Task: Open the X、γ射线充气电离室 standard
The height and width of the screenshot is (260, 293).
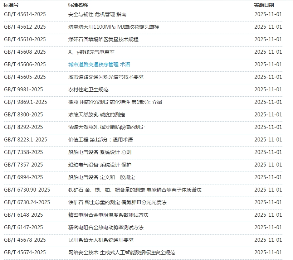Action: (x=91, y=52)
